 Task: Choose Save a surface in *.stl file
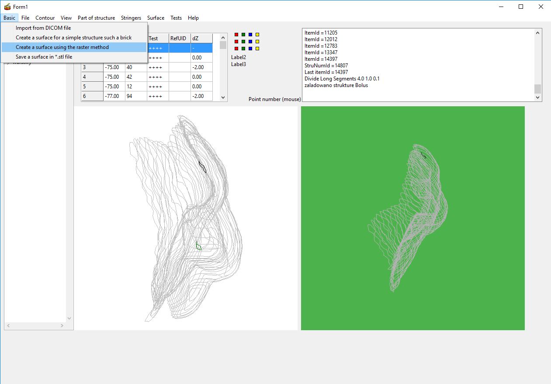point(44,57)
